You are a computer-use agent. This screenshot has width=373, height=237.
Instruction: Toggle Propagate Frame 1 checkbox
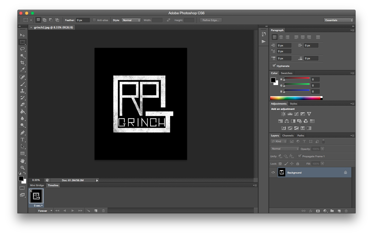(300, 156)
